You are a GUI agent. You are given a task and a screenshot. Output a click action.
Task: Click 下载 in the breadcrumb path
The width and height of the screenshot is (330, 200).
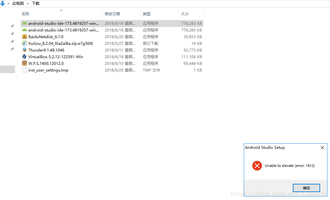click(36, 3)
